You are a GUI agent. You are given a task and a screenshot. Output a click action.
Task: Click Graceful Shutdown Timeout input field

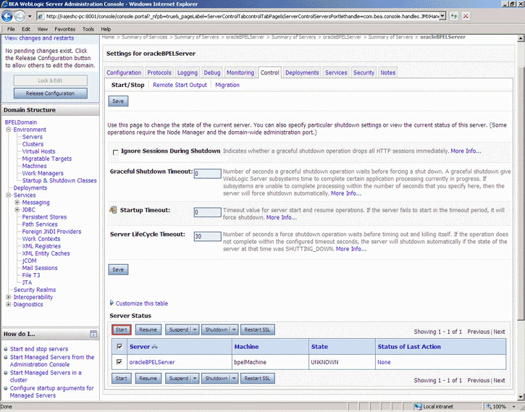[x=208, y=174]
